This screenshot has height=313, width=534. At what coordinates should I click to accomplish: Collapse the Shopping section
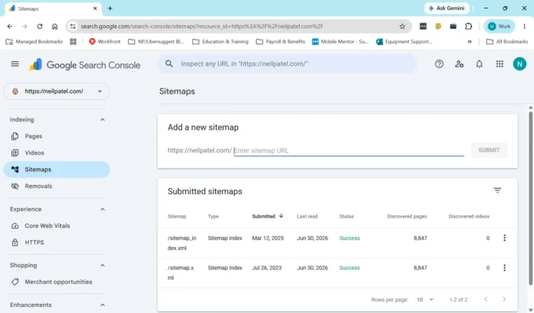102,265
